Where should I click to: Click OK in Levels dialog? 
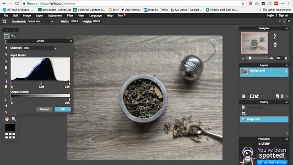pos(63,109)
